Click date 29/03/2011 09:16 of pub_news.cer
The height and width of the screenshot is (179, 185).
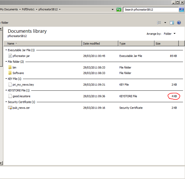pyautogui.click(x=94, y=108)
